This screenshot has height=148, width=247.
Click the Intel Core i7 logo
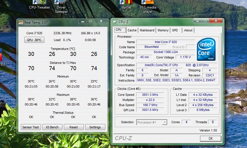206,49
